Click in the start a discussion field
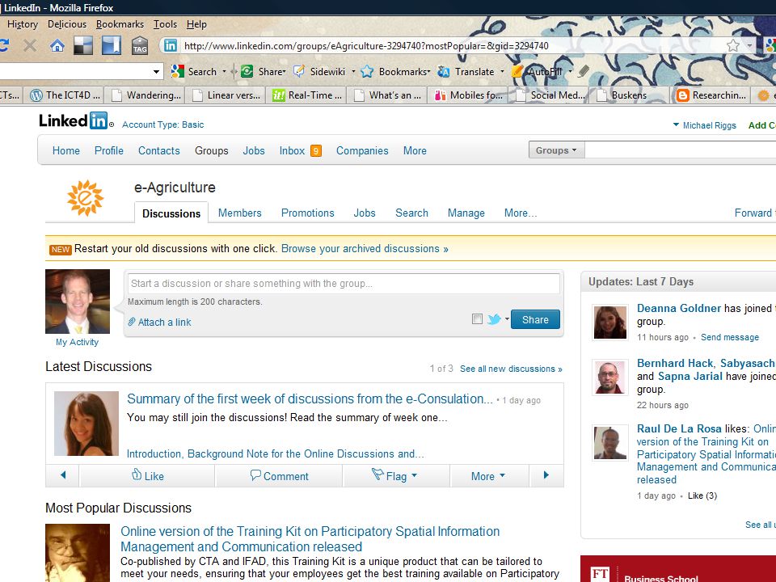This screenshot has width=776, height=582. pos(344,284)
